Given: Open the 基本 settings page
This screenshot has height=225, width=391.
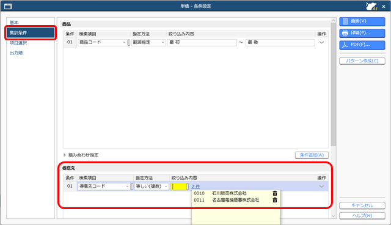Looking at the screenshot, I should point(14,23).
